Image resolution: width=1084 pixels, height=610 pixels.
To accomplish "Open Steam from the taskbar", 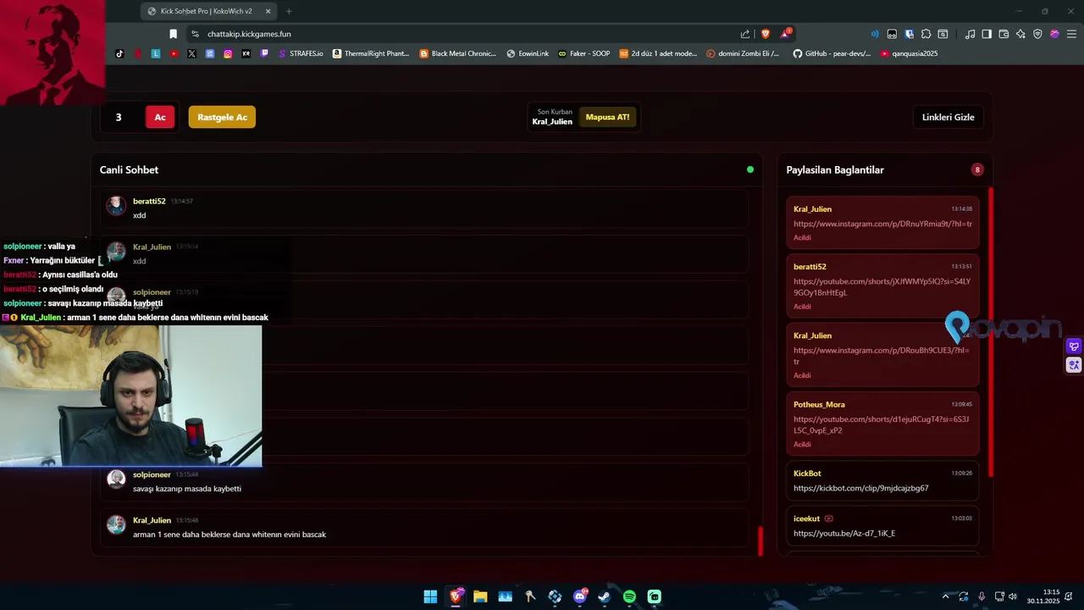I will 605,596.
